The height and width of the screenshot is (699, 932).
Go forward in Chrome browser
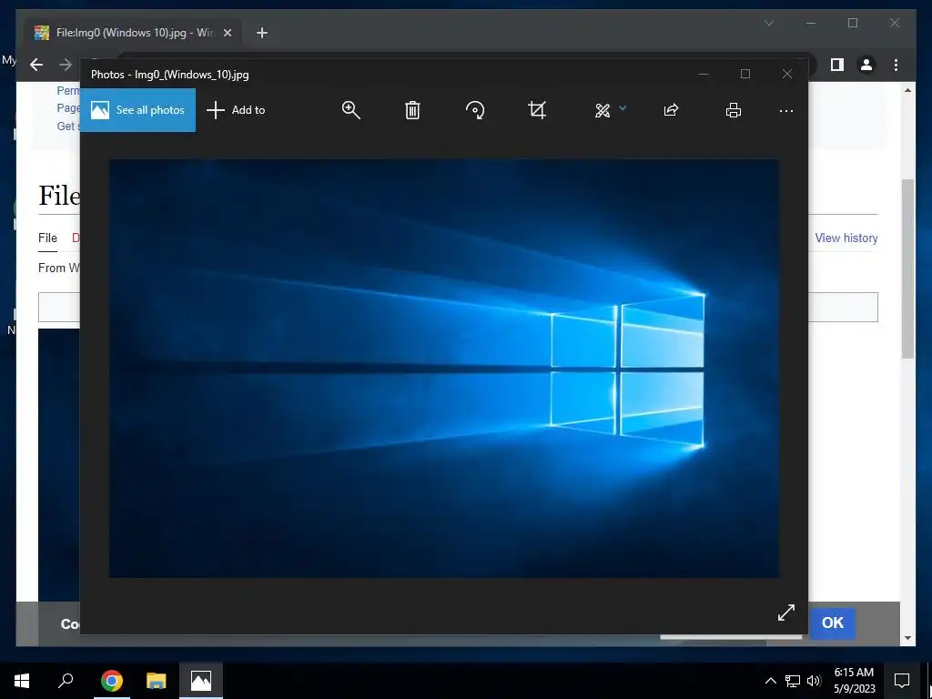coord(66,65)
